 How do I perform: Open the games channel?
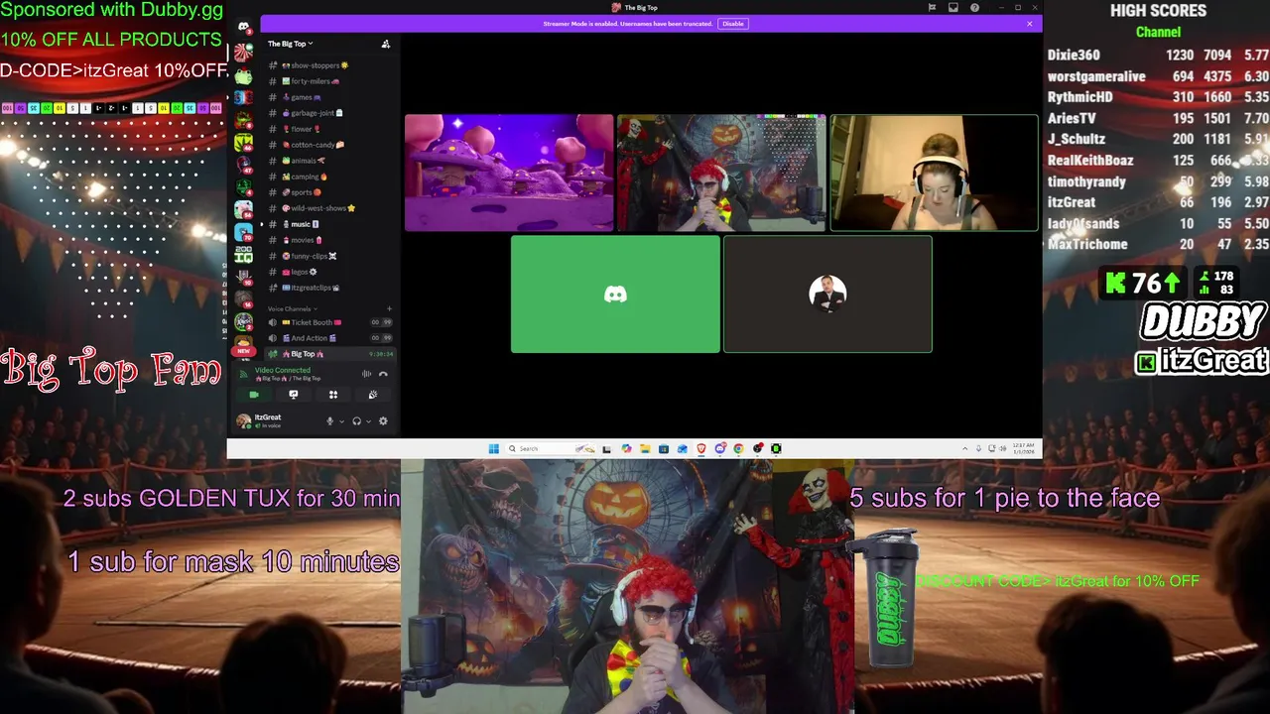(x=330, y=97)
